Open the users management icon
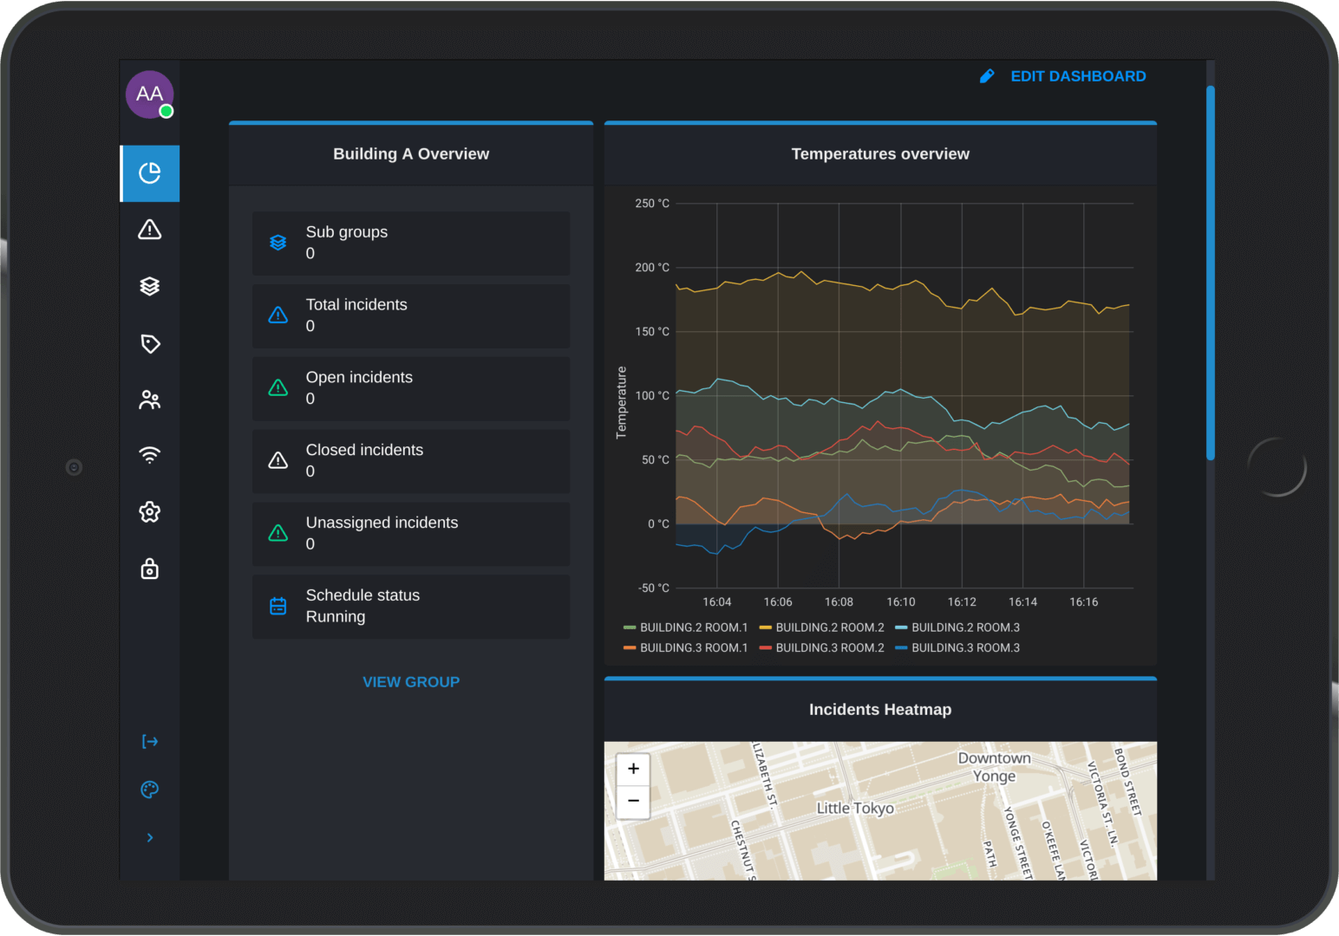This screenshot has width=1339, height=936. pos(149,399)
